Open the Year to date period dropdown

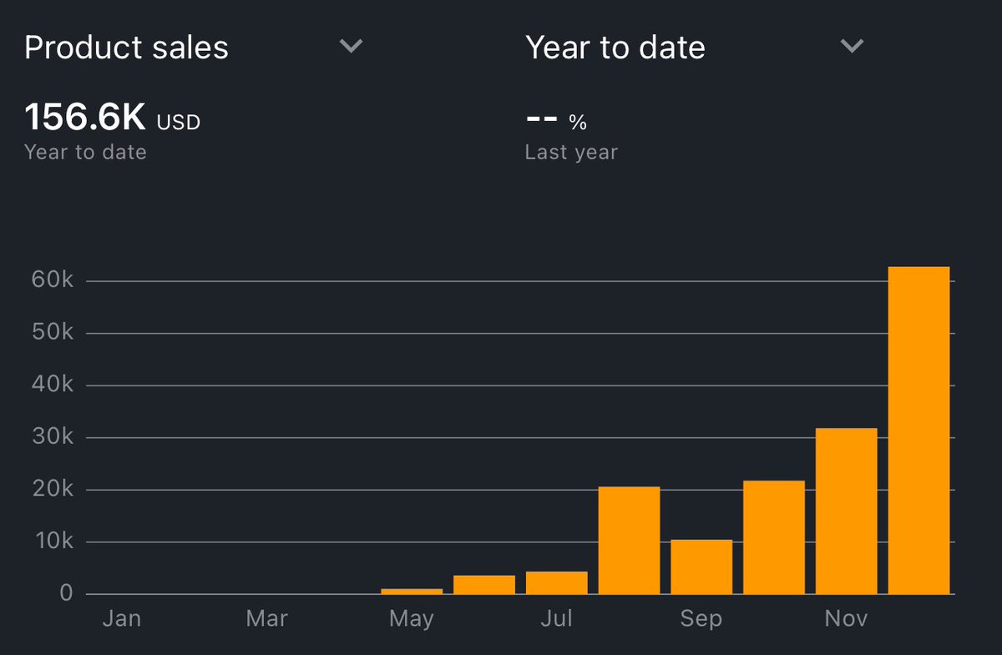click(851, 46)
